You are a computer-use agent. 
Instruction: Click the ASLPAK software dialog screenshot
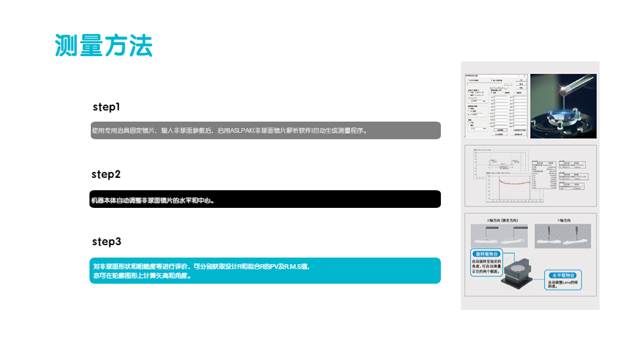[495, 105]
